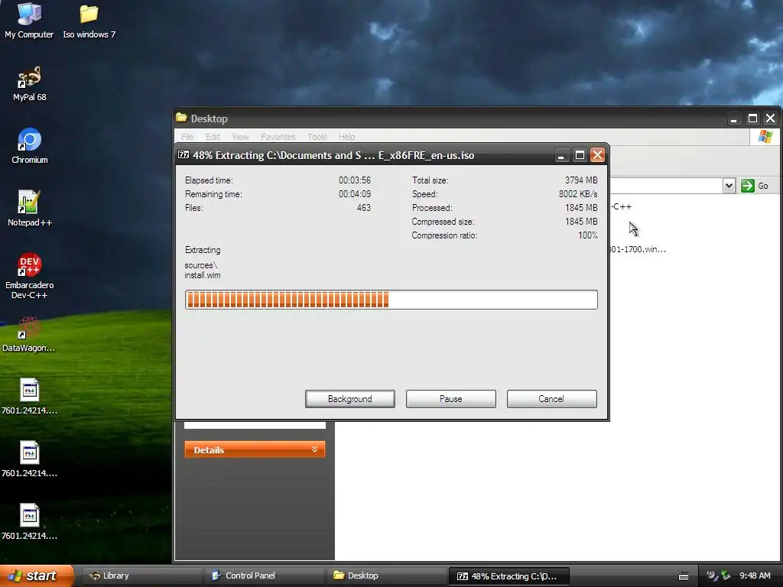Switch to Control Panel taskbar button

point(264,576)
